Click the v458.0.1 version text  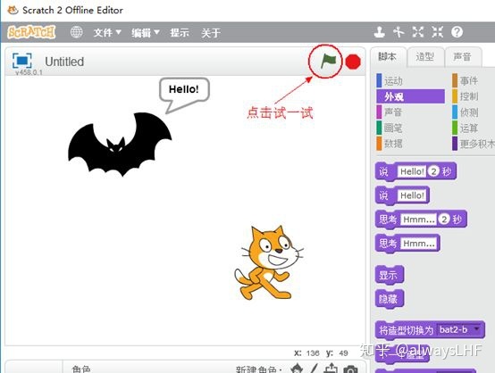pyautogui.click(x=29, y=72)
